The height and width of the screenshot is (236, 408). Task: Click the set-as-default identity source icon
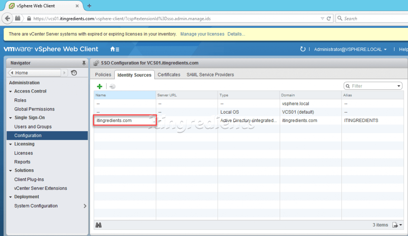pos(113,86)
